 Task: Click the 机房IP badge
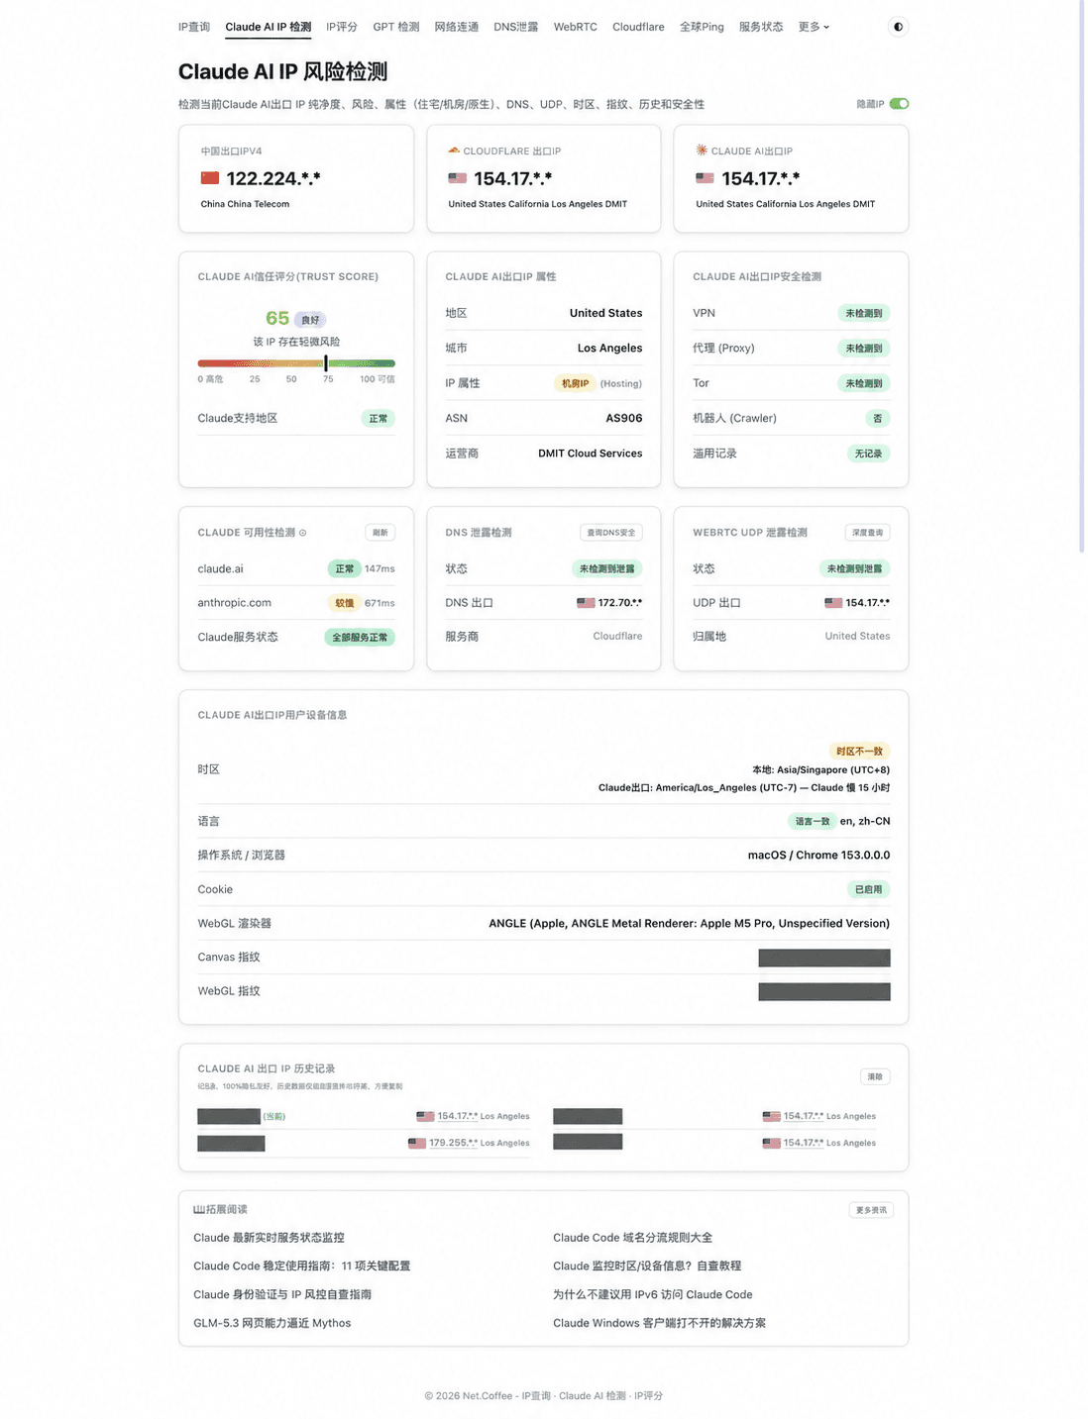click(575, 383)
